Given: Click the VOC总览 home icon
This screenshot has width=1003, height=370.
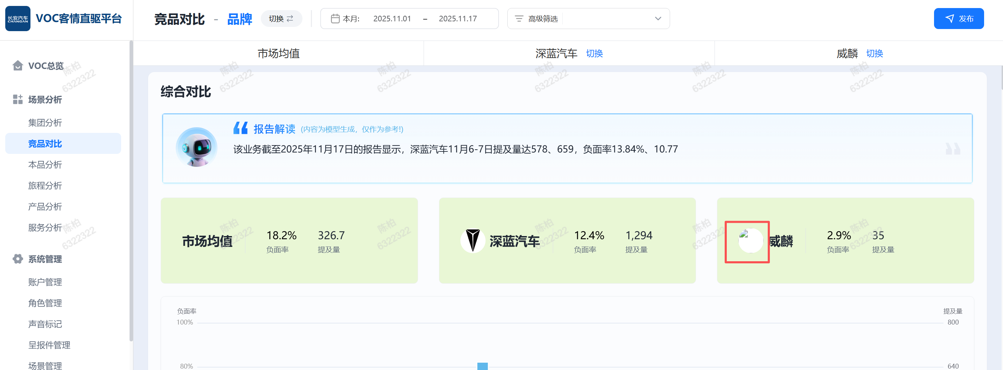Looking at the screenshot, I should tap(18, 66).
